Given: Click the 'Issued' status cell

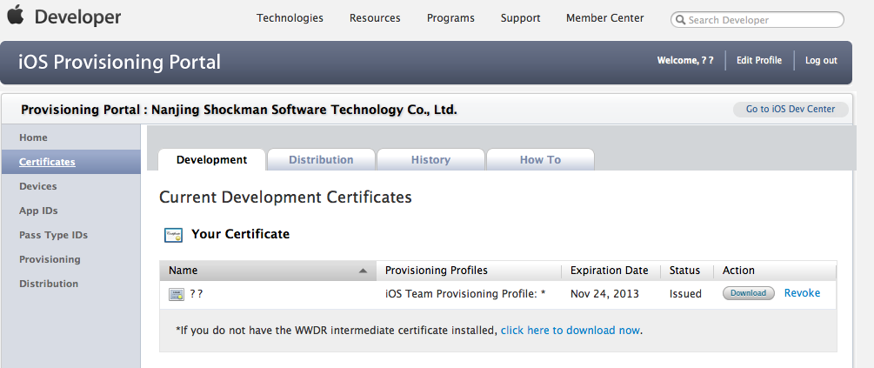Looking at the screenshot, I should tap(685, 294).
